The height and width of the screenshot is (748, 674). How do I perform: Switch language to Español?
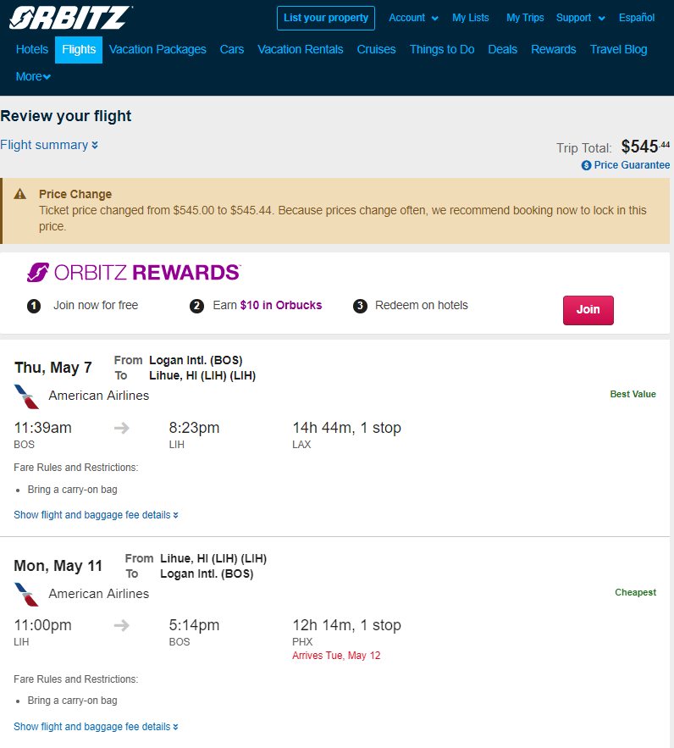click(x=637, y=18)
